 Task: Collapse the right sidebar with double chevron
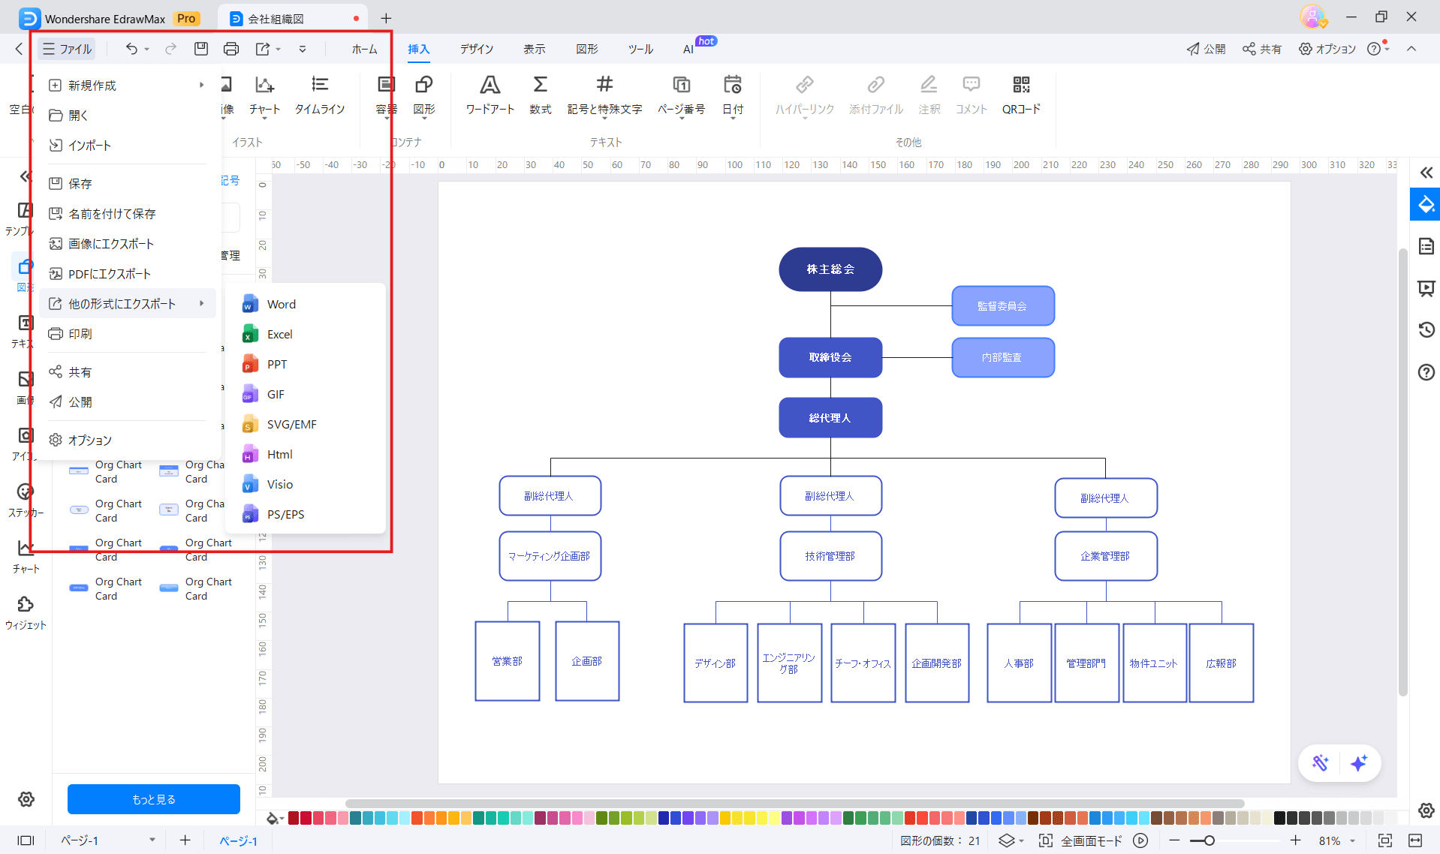pos(1426,173)
